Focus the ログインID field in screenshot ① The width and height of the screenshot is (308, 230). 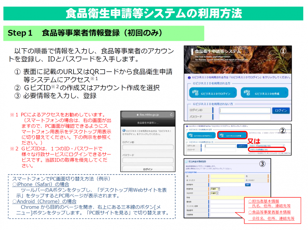point(245,110)
